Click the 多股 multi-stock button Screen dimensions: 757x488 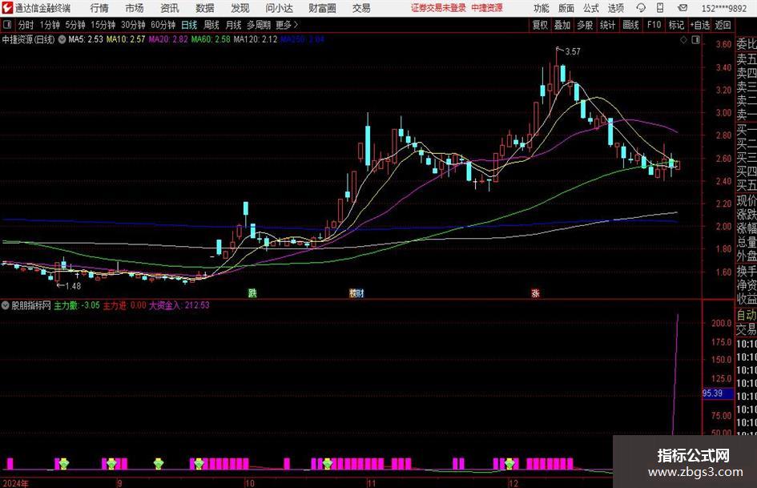(585, 25)
